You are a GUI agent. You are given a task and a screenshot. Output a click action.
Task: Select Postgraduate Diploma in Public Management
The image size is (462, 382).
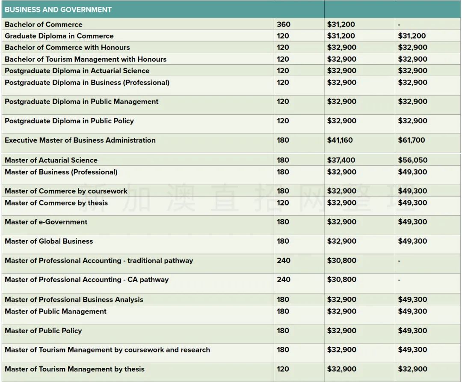[82, 101]
